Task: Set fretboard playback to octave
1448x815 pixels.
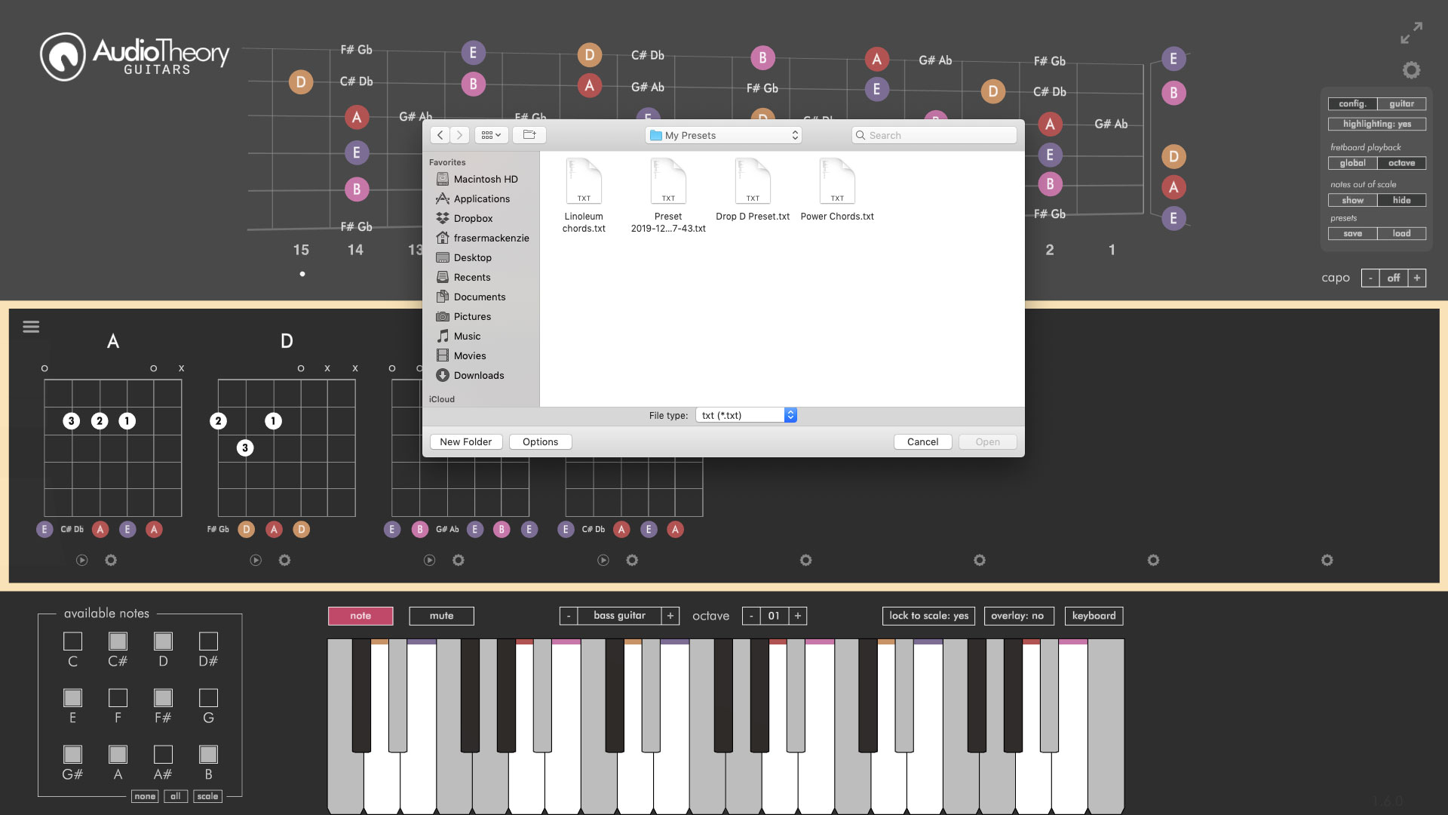Action: (1401, 163)
